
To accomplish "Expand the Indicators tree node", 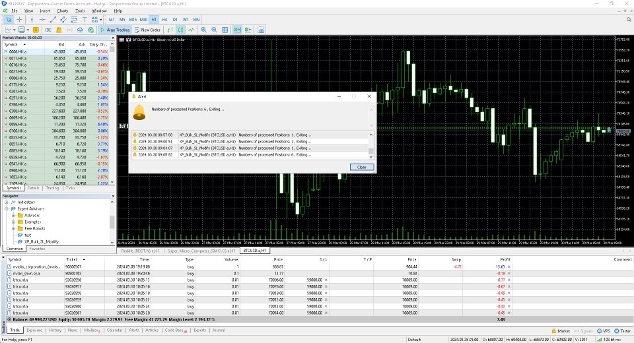I will [x=7, y=202].
